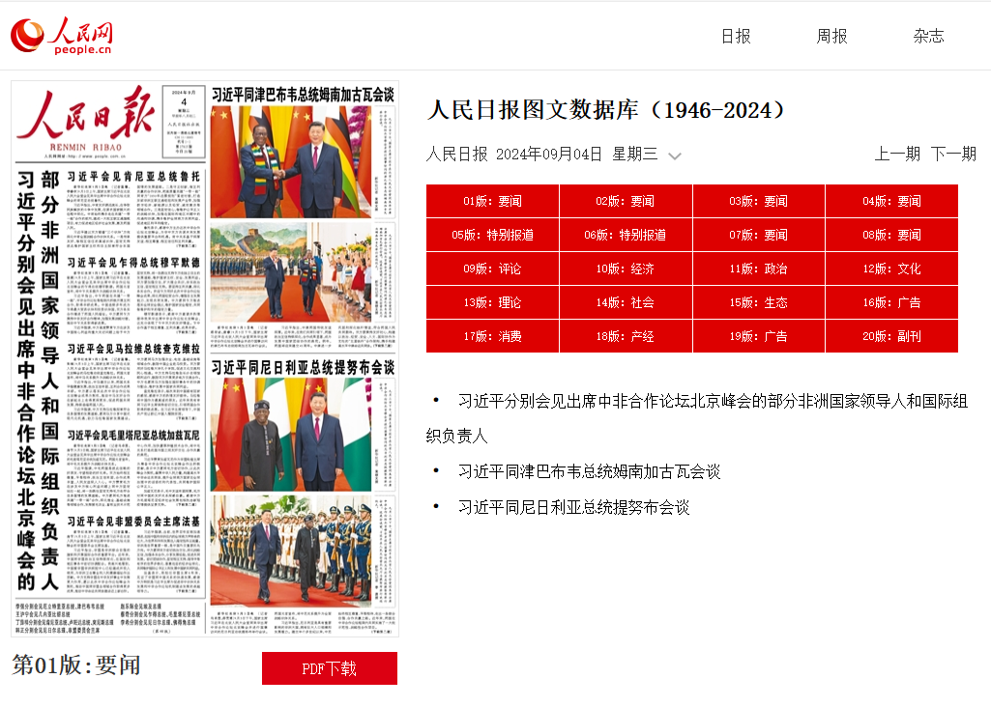The image size is (991, 707).
Task: Go to 上一期 previous issue
Action: click(897, 154)
